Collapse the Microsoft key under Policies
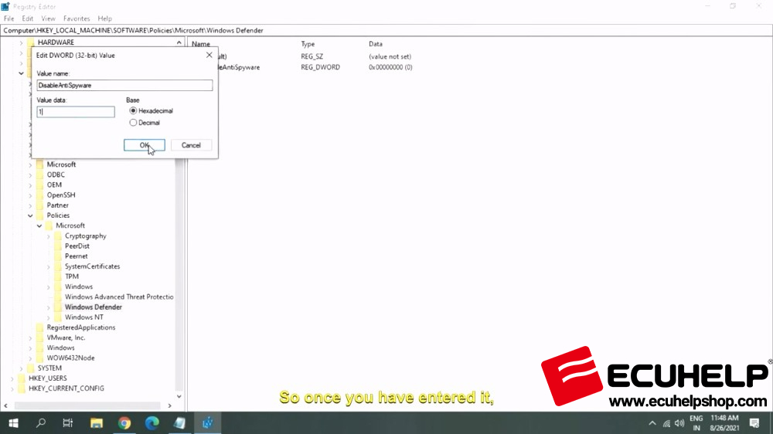773x434 pixels. click(39, 225)
